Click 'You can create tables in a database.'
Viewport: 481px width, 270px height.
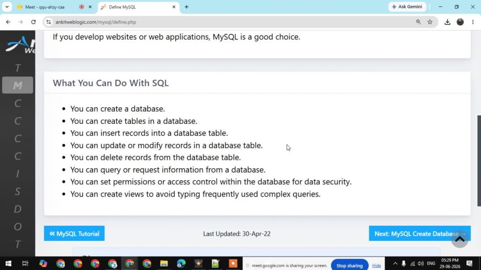click(134, 121)
